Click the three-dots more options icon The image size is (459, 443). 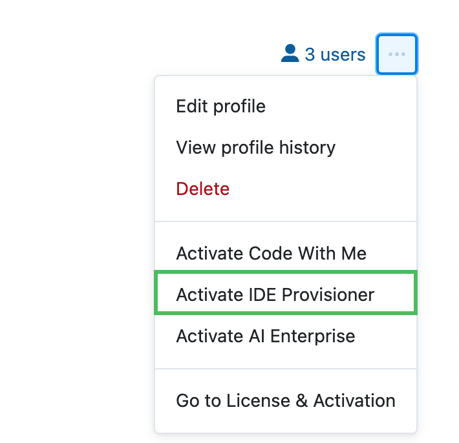click(x=396, y=54)
